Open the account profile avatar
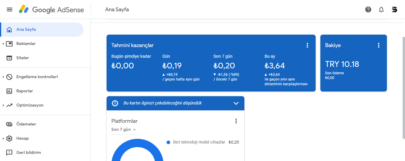 pos(394,9)
